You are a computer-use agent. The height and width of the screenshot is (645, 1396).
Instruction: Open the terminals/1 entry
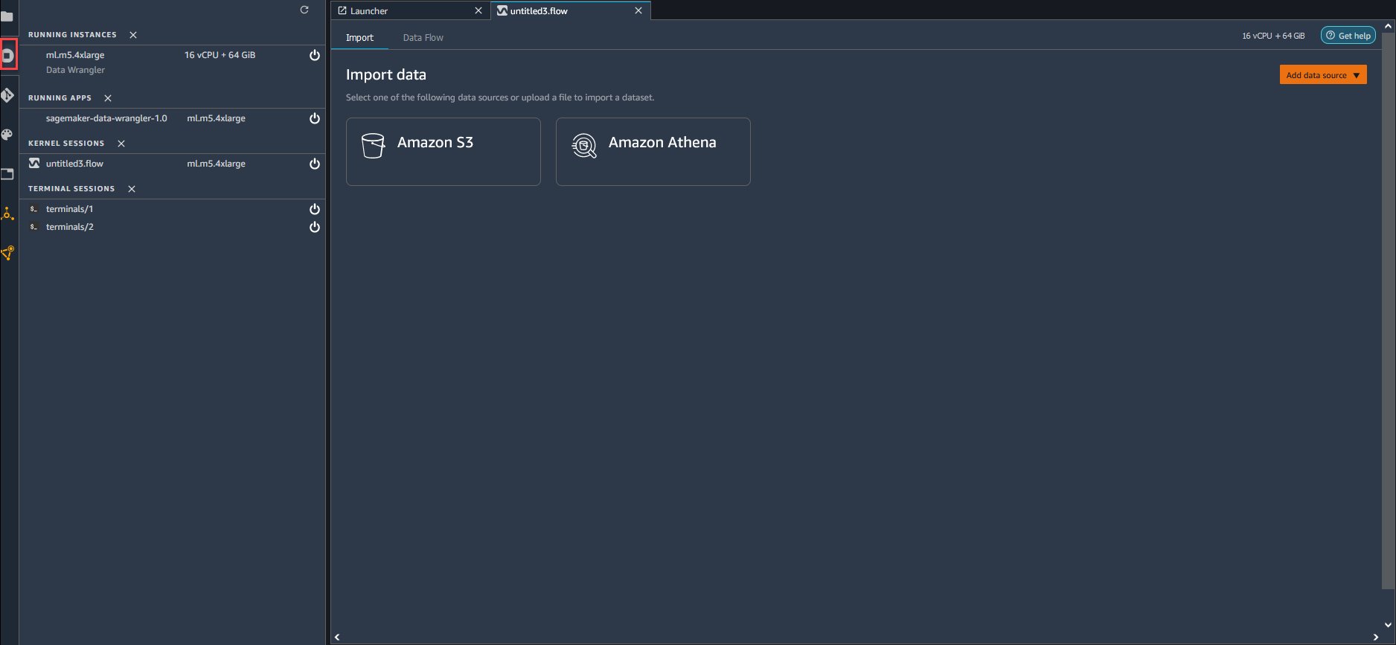tap(173, 209)
